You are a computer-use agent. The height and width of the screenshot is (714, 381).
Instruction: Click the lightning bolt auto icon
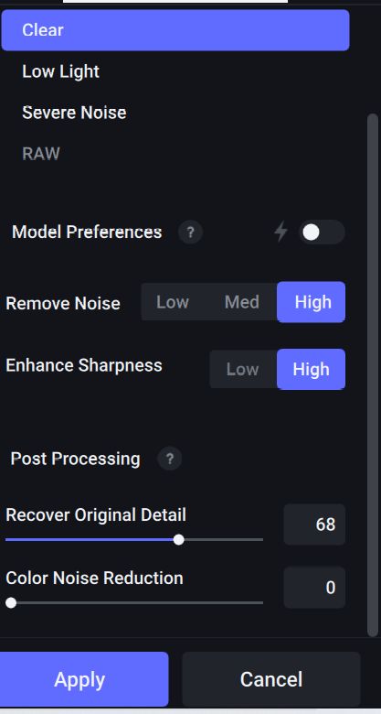tap(281, 233)
